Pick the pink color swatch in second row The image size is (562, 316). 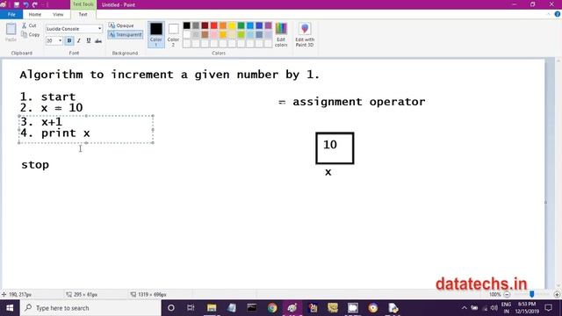tap(214, 35)
